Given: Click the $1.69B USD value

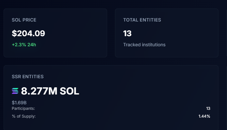Looking at the screenshot, I should pyautogui.click(x=19, y=103).
